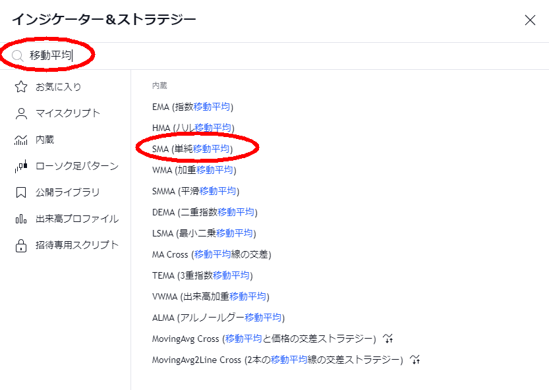
Task: Click the search magnifier icon
Action: [x=18, y=55]
